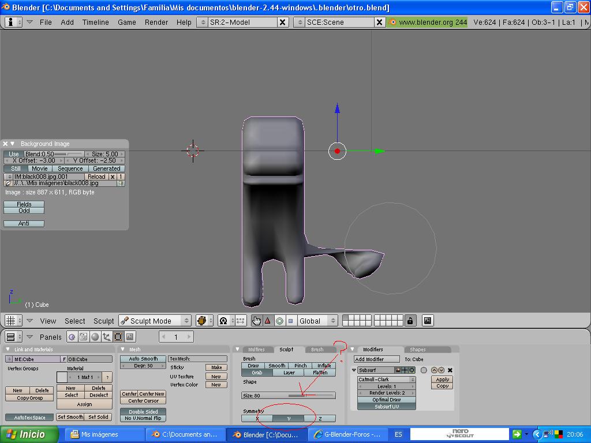Click the render preview image icon
Image resolution: width=591 pixels, height=443 pixels.
point(428,321)
